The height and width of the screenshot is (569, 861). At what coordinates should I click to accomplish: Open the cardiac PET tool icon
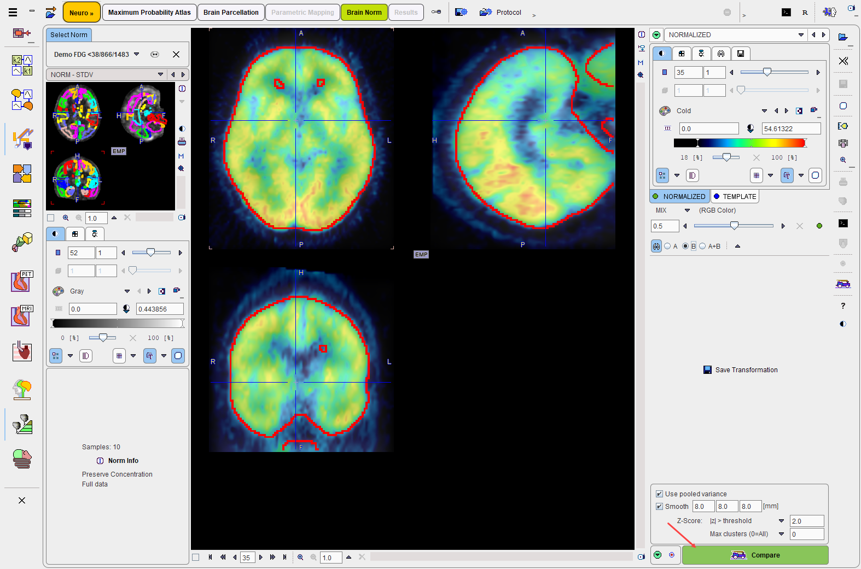coord(22,281)
